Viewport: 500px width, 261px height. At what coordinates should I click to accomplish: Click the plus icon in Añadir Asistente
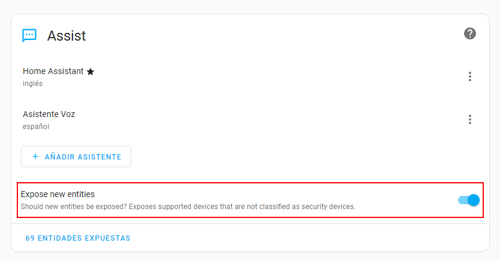pos(35,156)
